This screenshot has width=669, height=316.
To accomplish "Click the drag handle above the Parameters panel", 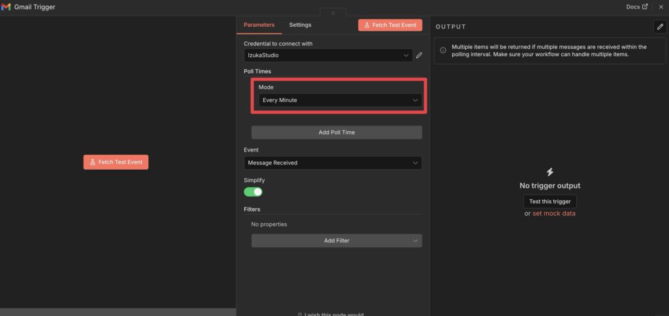I will (x=333, y=13).
